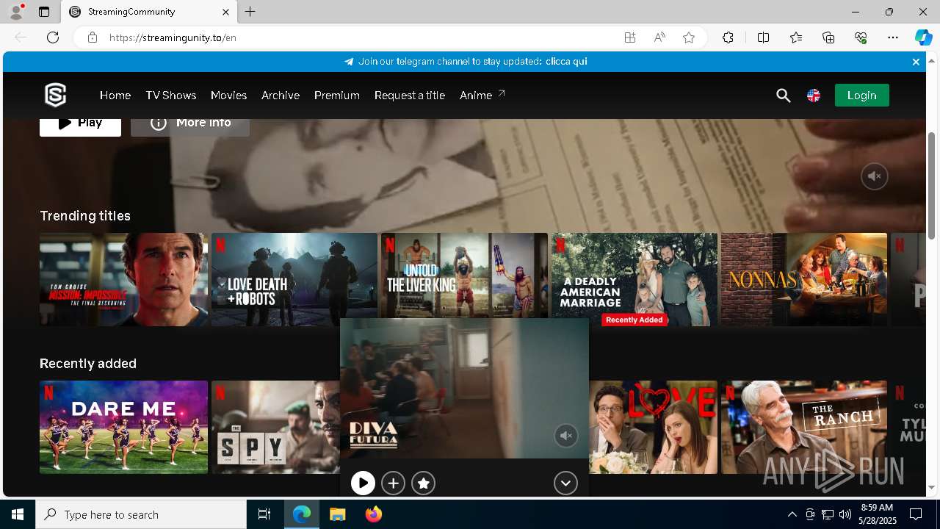Open browser Extensions icon
This screenshot has width=940, height=529.
[728, 37]
